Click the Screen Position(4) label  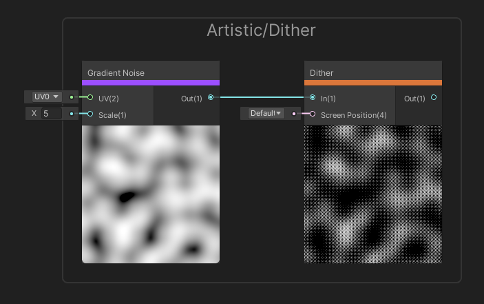(353, 115)
